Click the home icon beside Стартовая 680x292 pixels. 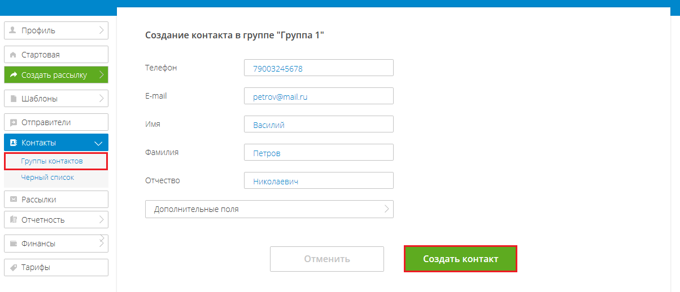pyautogui.click(x=13, y=55)
